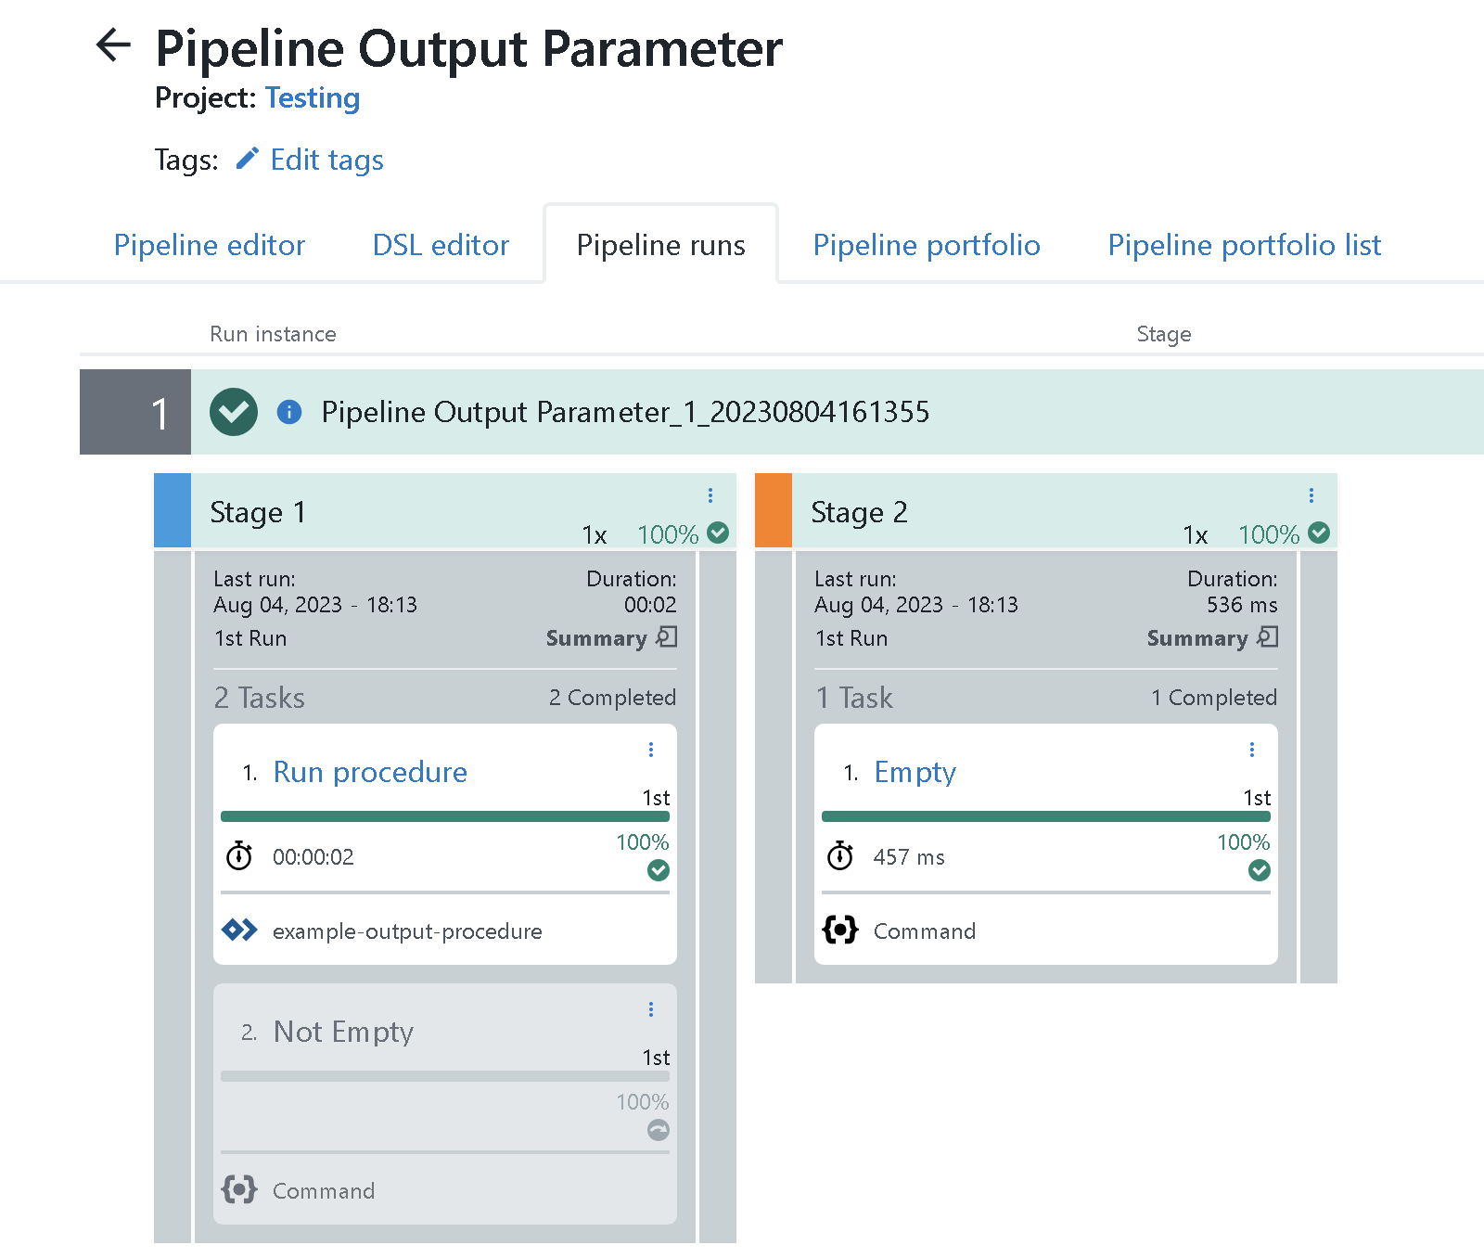Open Stage 2 three-dot actions menu
This screenshot has width=1484, height=1258.
point(1311,495)
